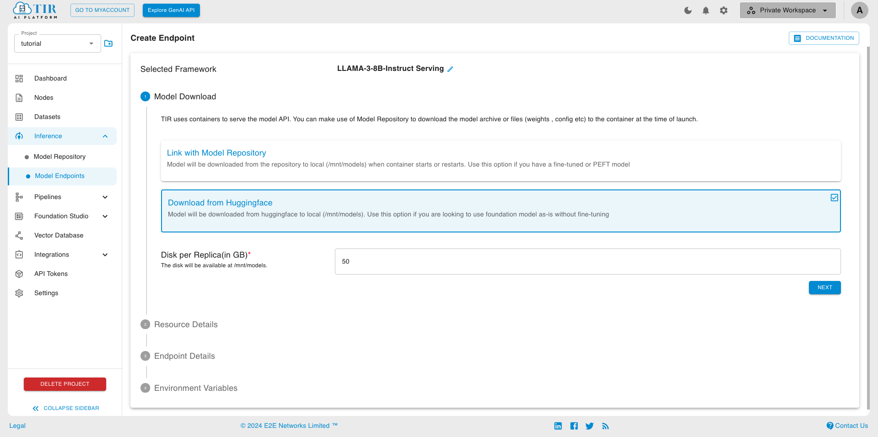The image size is (878, 437).
Task: Open the LinkedIn footer icon
Action: click(x=558, y=426)
